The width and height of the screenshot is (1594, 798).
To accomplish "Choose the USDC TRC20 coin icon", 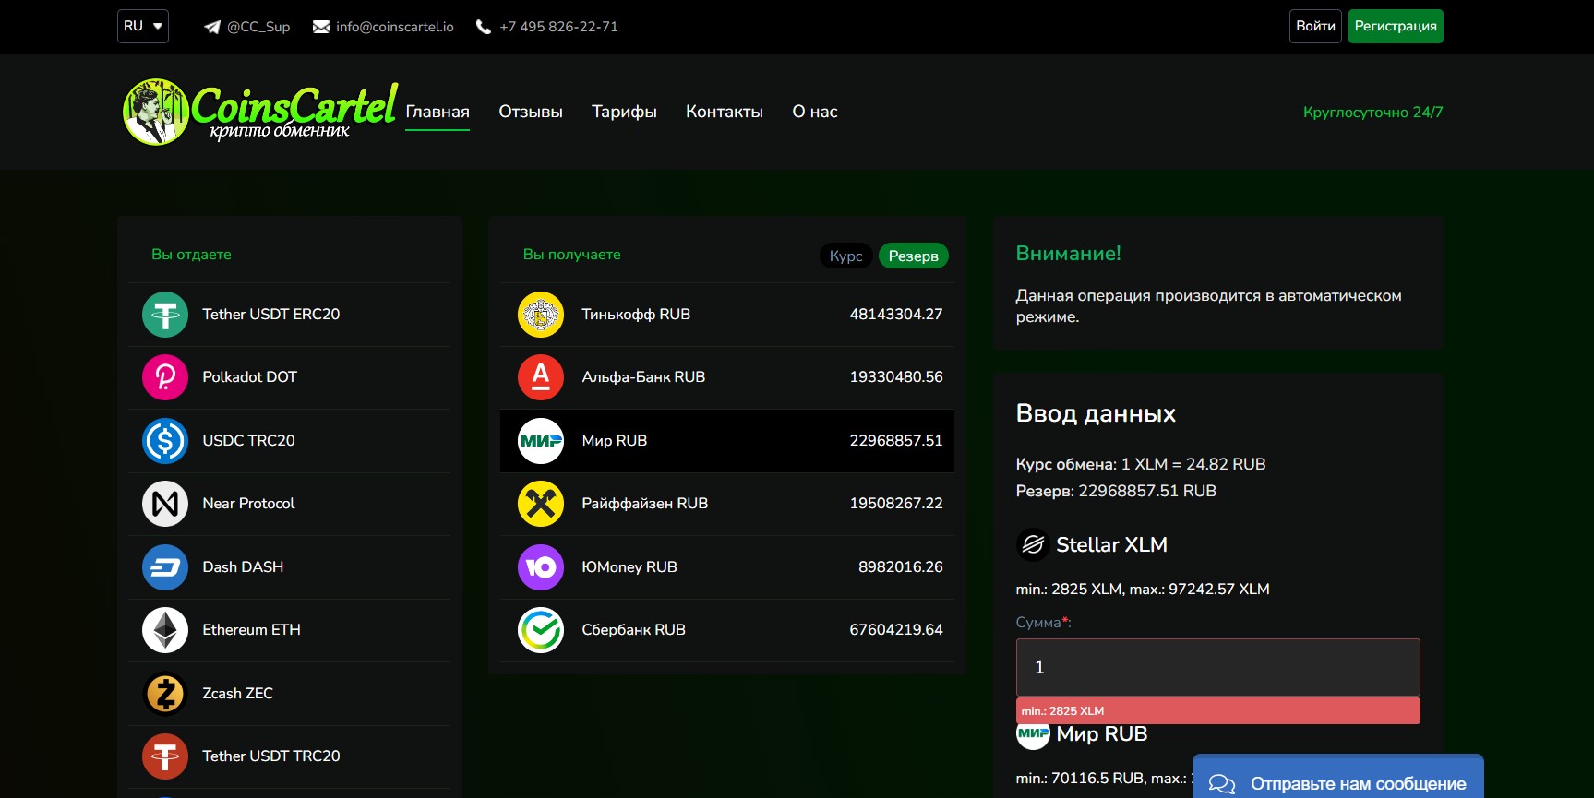I will coord(165,441).
